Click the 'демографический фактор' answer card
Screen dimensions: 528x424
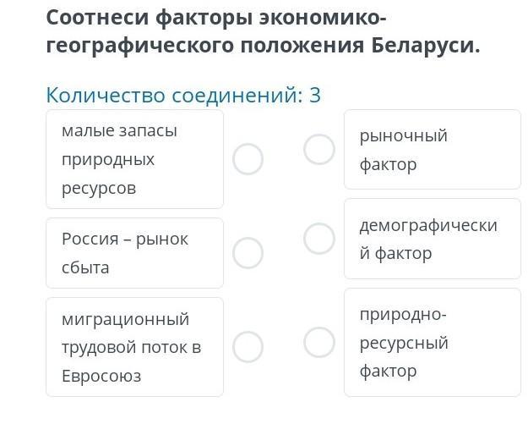[433, 239]
